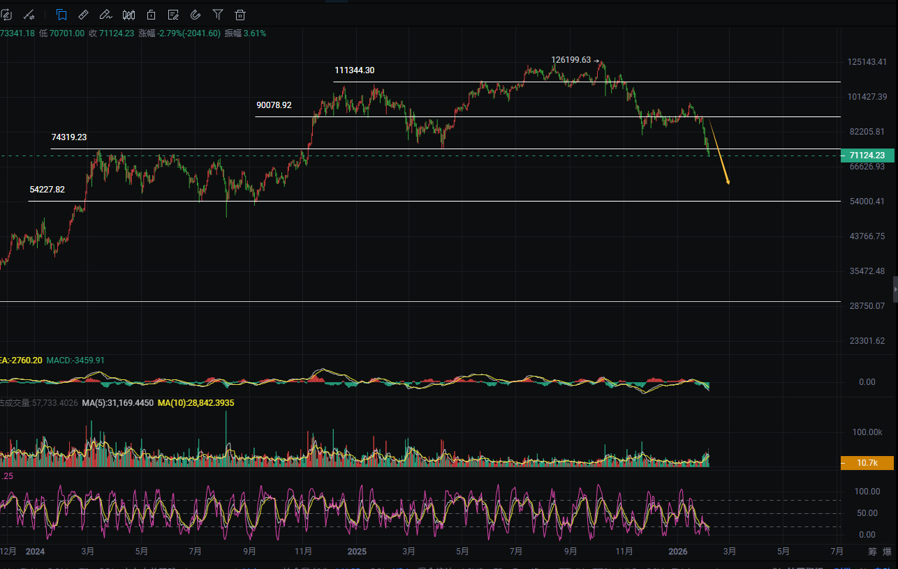This screenshot has width=898, height=569.
Task: Select the horizontal line at 90078.92
Action: coord(489,116)
